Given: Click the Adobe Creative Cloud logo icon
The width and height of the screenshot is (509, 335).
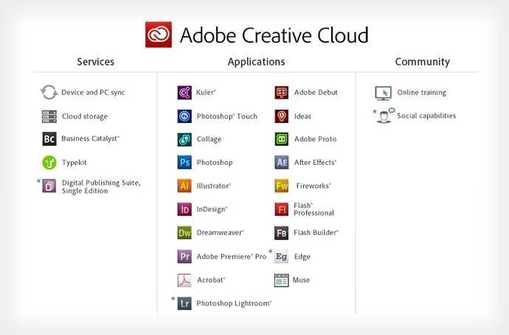Looking at the screenshot, I should (x=159, y=35).
